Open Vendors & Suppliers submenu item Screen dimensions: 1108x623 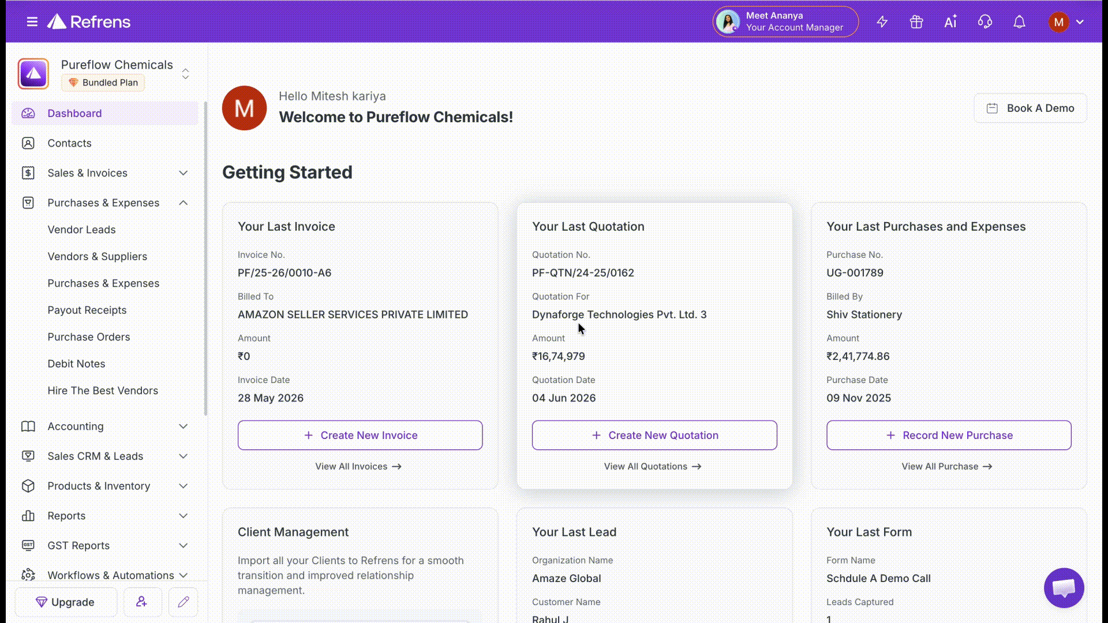[97, 256]
